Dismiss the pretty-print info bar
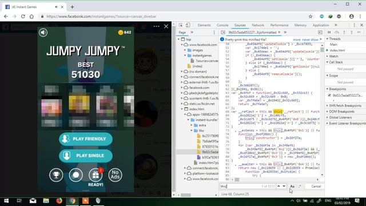This screenshot has width=366, height=206. pos(321,39)
